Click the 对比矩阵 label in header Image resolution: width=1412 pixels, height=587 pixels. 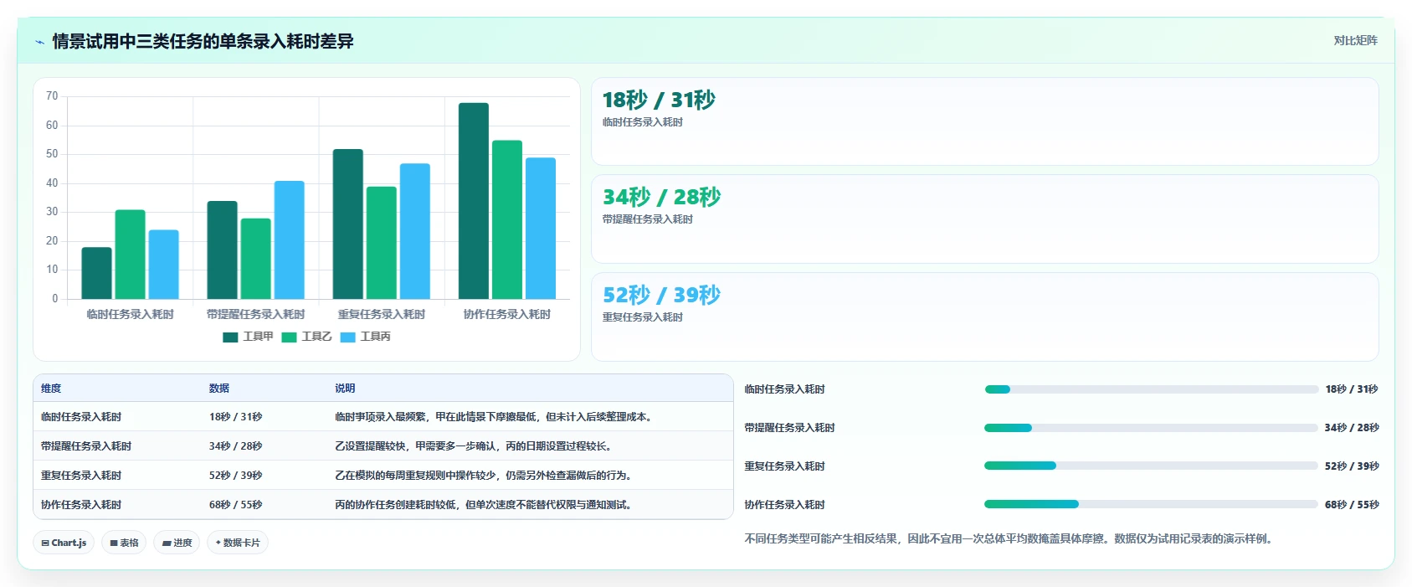pyautogui.click(x=1355, y=40)
